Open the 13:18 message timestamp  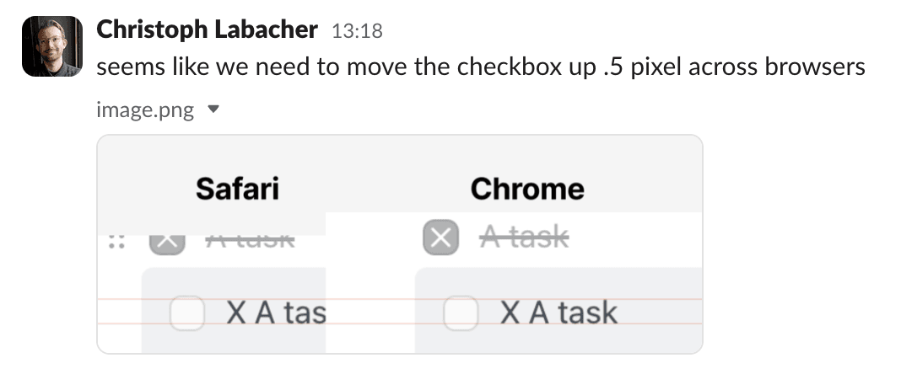coord(357,31)
